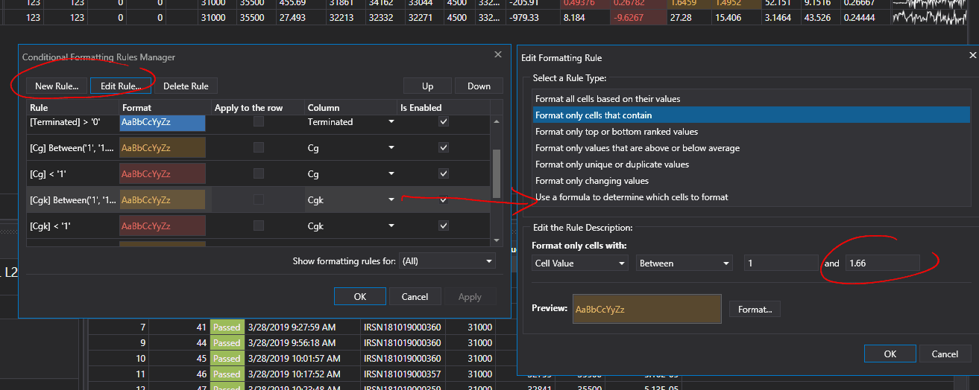Close the Conditional Formatting Rules Manager dialog
This screenshot has width=979, height=390.
498,54
